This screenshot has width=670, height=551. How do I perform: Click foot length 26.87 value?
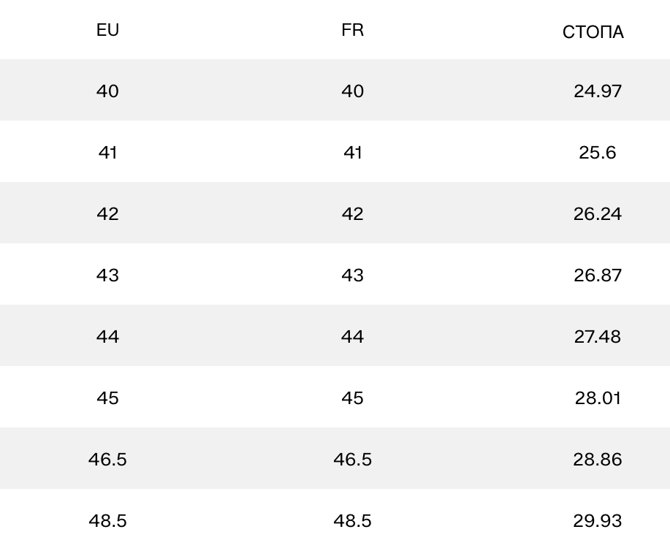point(598,275)
